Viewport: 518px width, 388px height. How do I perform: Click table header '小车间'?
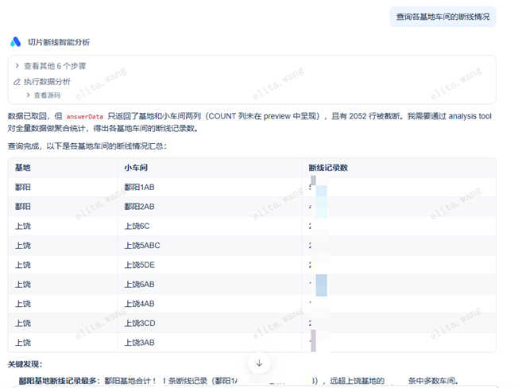tap(136, 168)
